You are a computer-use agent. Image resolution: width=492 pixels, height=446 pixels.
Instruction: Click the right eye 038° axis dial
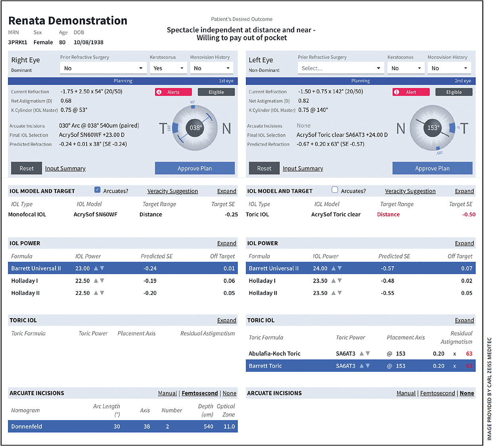click(195, 128)
